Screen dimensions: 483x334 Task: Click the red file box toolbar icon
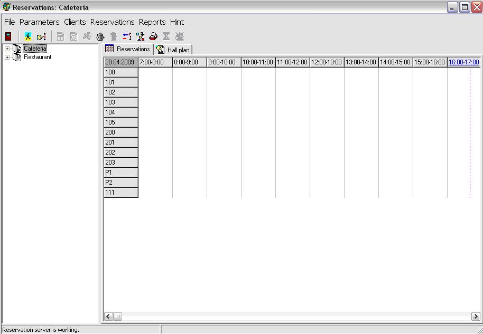pyautogui.click(x=153, y=36)
